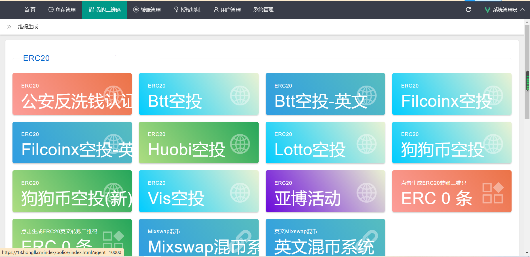Click the yen icon beside 转账管理
The height and width of the screenshot is (257, 530).
136,10
